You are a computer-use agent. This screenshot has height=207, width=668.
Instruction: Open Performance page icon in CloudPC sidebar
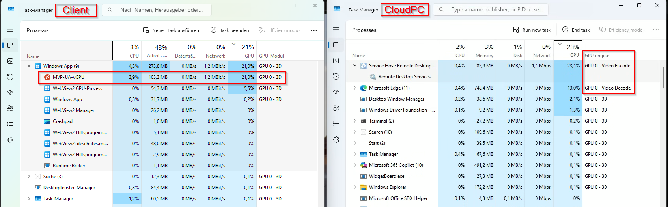(x=336, y=61)
